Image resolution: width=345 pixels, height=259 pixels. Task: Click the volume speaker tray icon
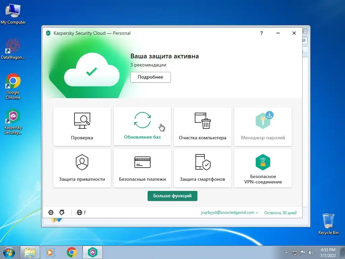(311, 253)
